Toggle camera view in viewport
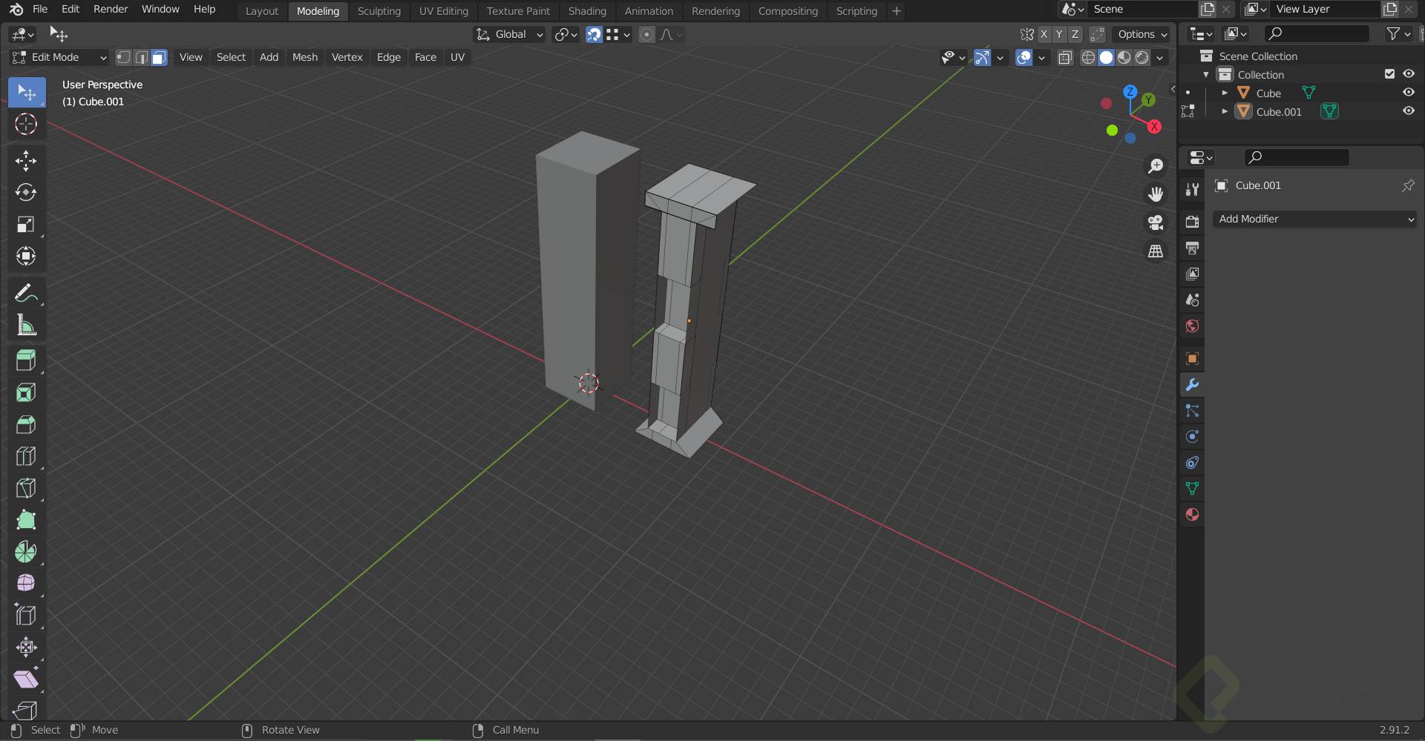The image size is (1425, 741). pos(1156,223)
